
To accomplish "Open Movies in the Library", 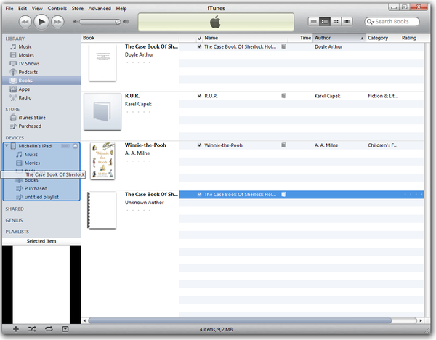I will point(26,55).
